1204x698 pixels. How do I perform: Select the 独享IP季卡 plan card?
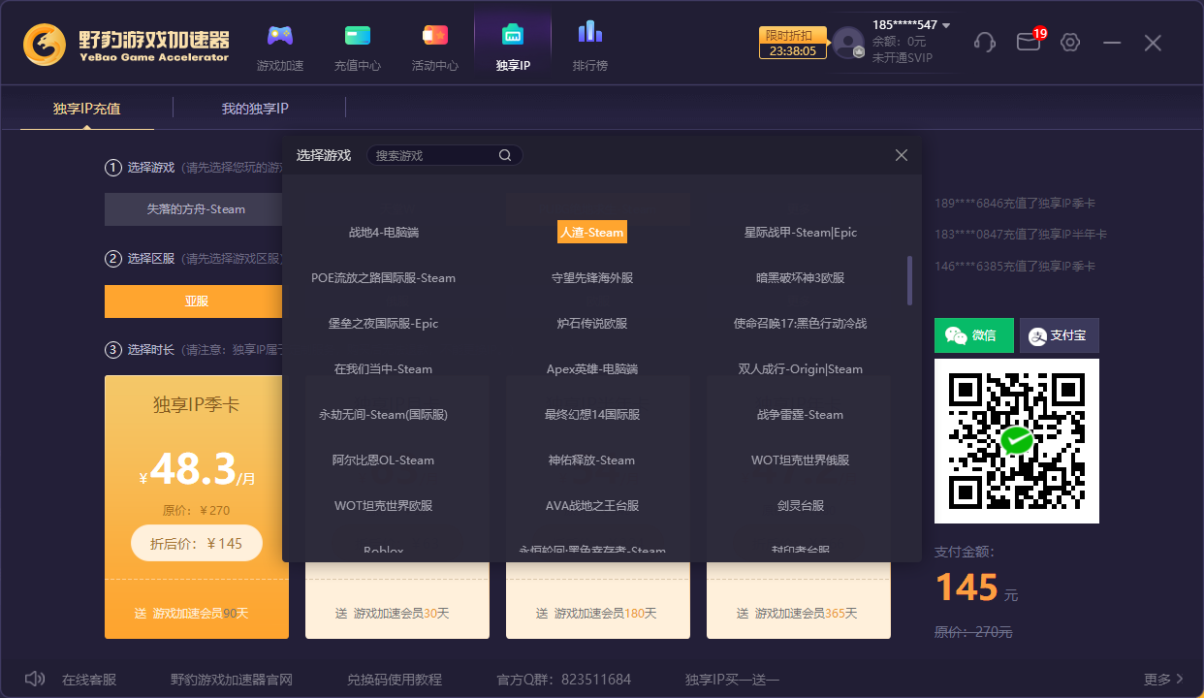(x=197, y=507)
